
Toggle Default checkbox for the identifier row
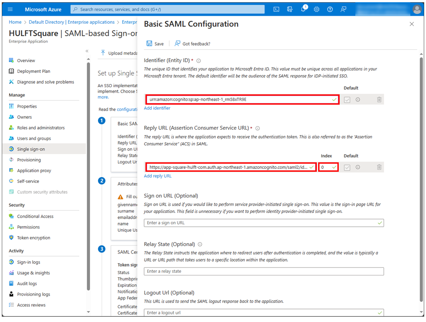point(347,100)
